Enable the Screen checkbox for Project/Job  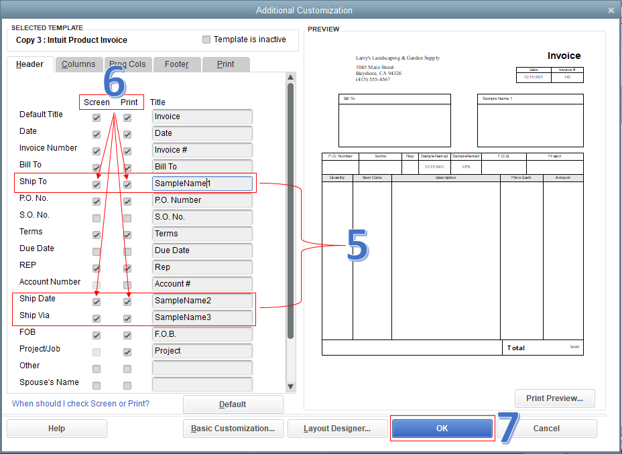coord(96,351)
